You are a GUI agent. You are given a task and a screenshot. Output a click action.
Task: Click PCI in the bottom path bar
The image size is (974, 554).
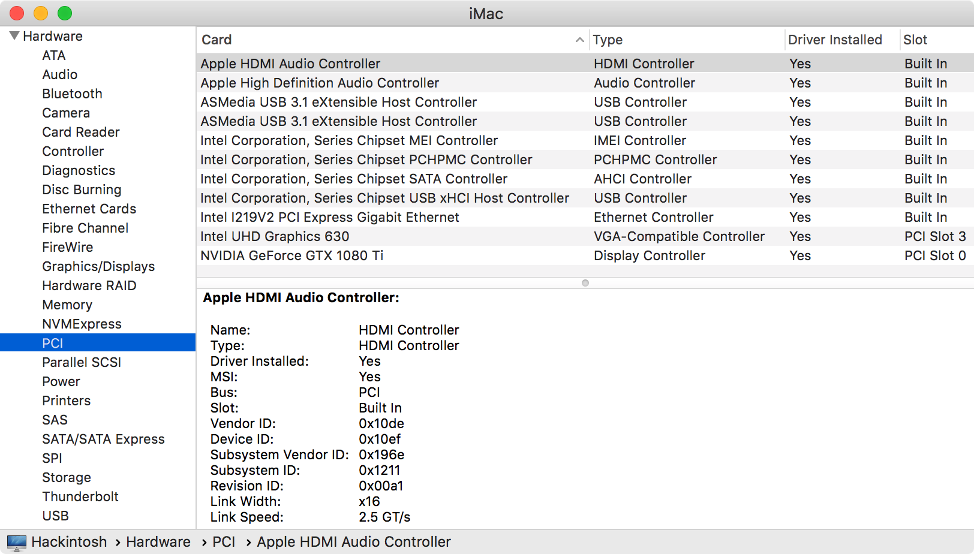pyautogui.click(x=224, y=542)
